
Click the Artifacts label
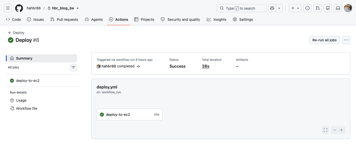pos(242,60)
